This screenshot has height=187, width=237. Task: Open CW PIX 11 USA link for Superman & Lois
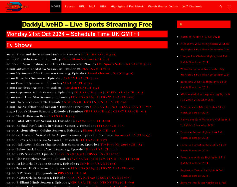123,93
